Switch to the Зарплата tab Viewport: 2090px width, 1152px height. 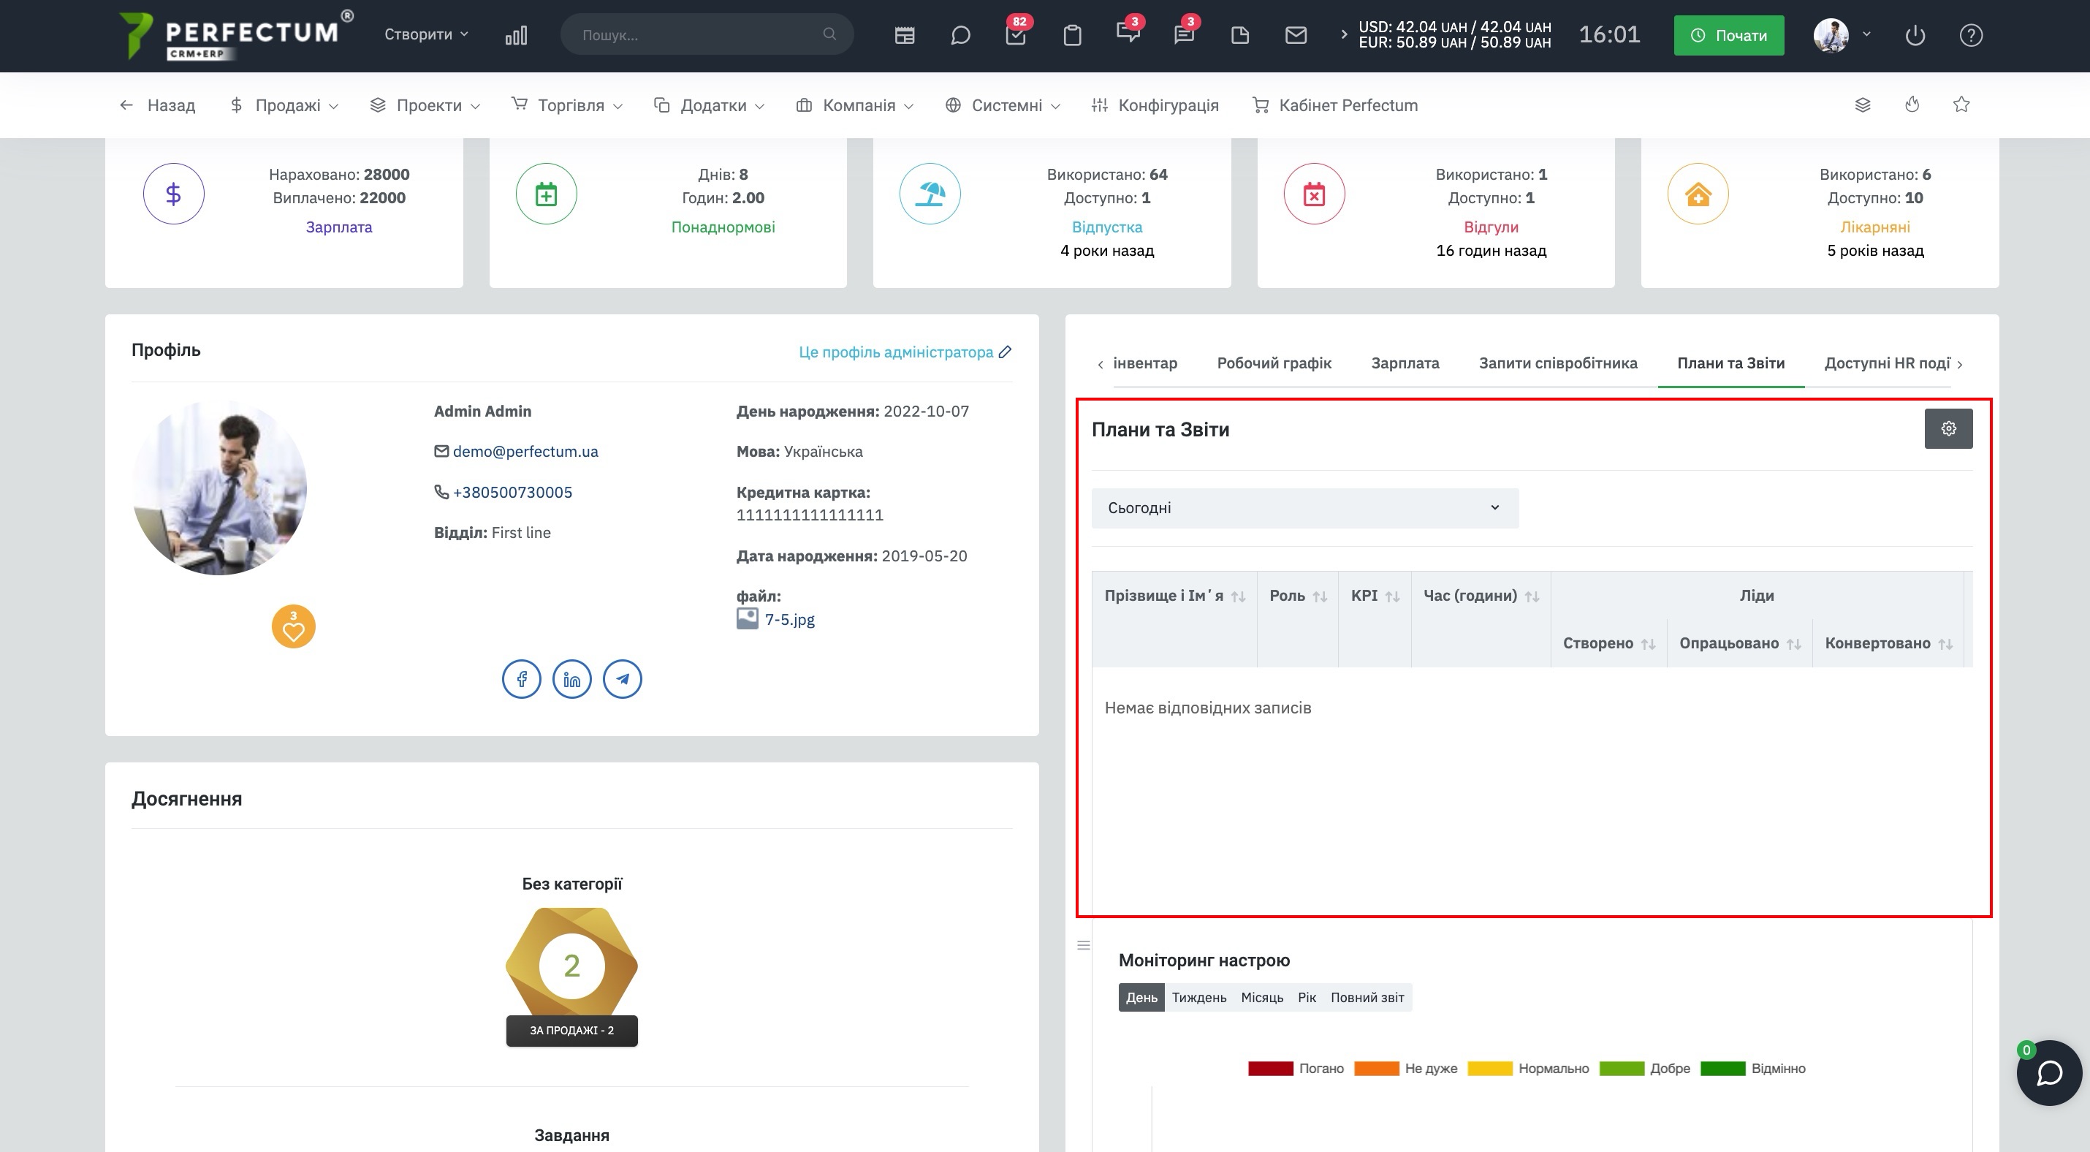[1405, 363]
